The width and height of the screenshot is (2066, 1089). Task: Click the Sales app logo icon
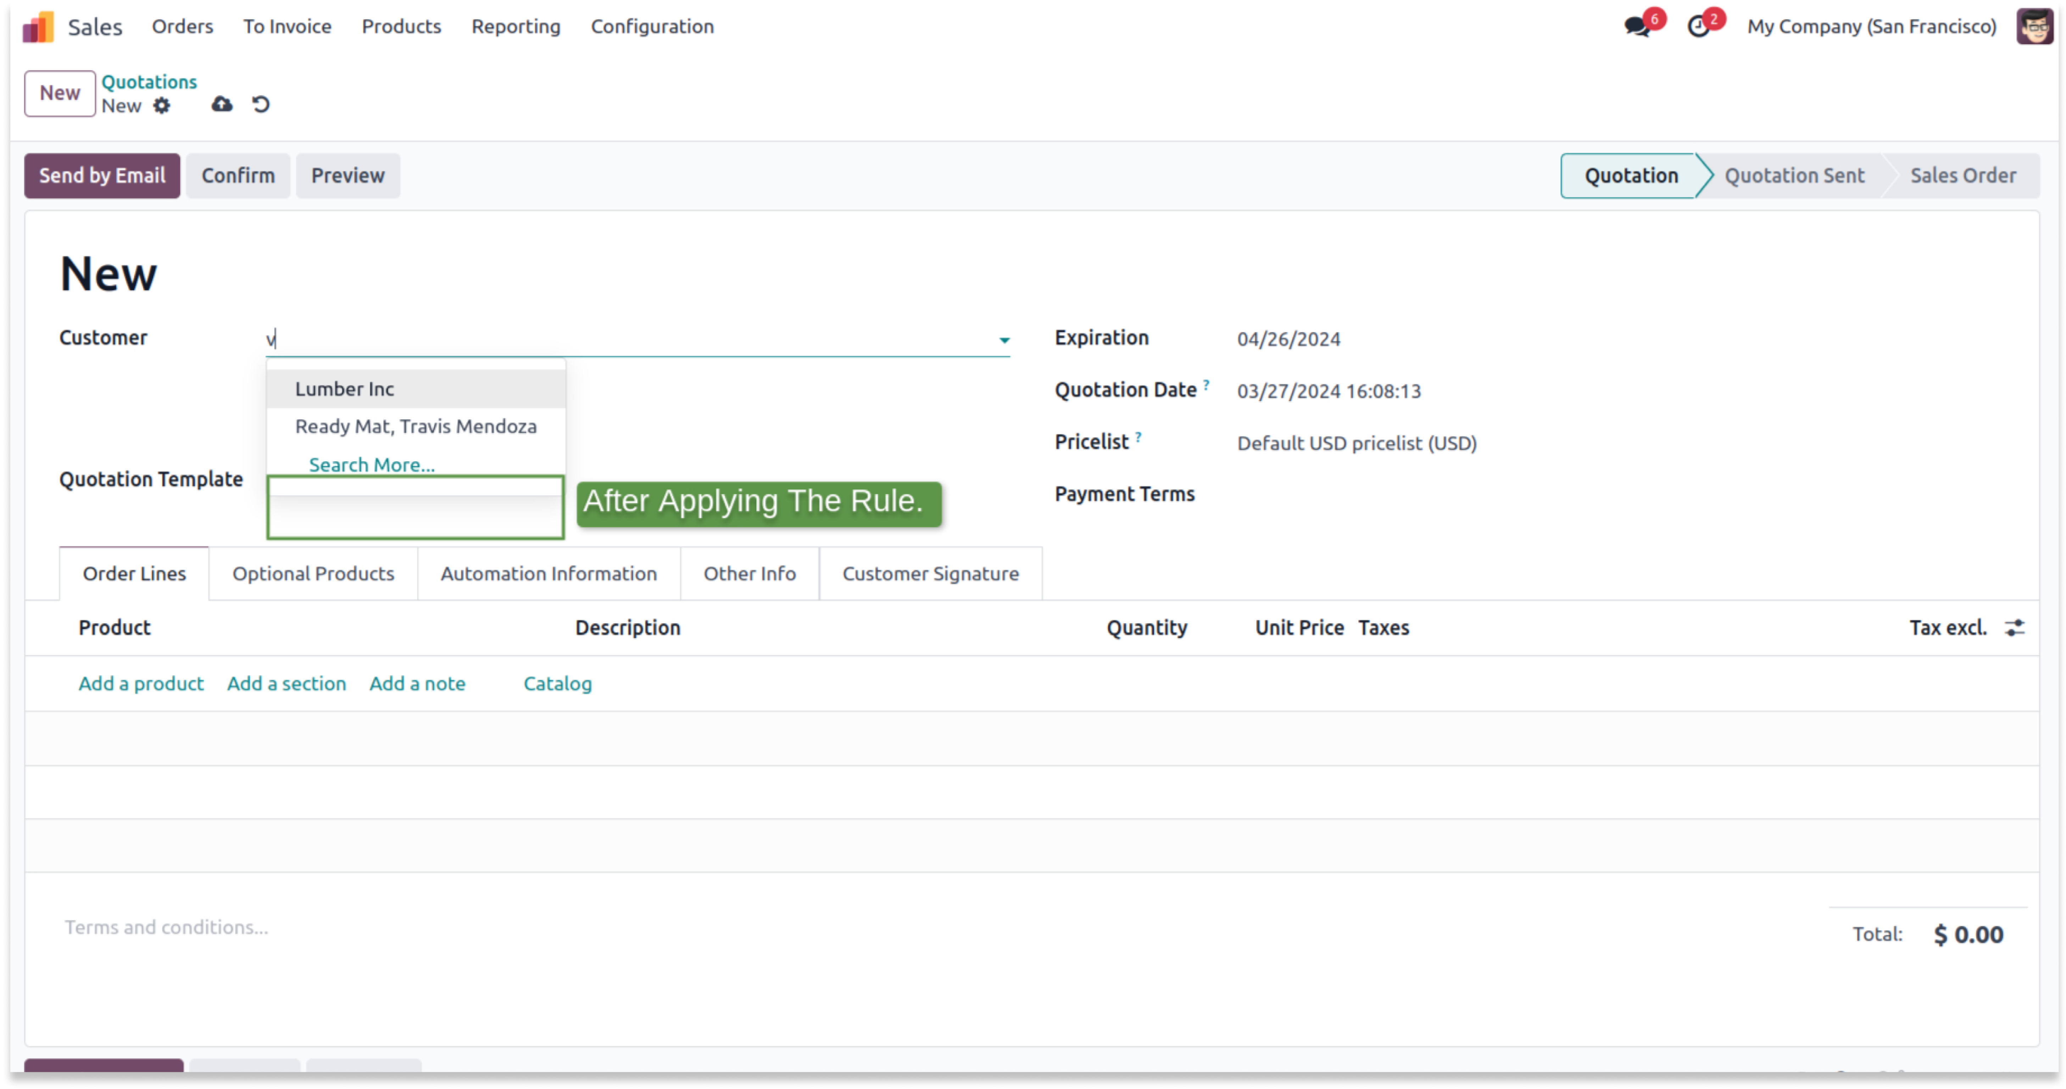pos(38,27)
